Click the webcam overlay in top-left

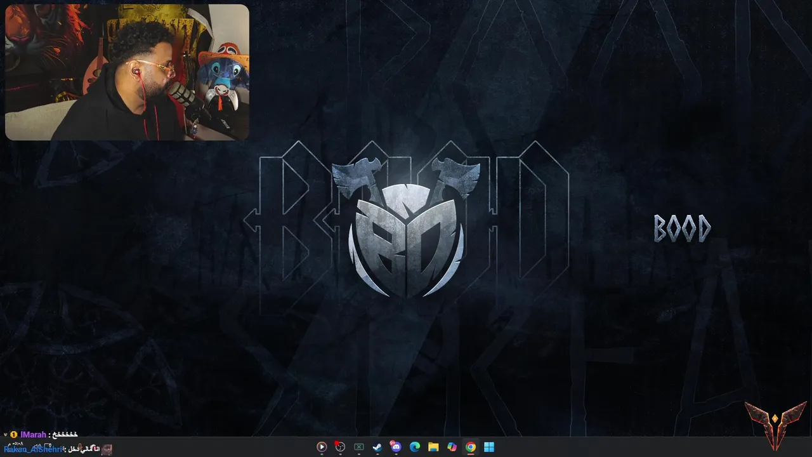click(127, 72)
